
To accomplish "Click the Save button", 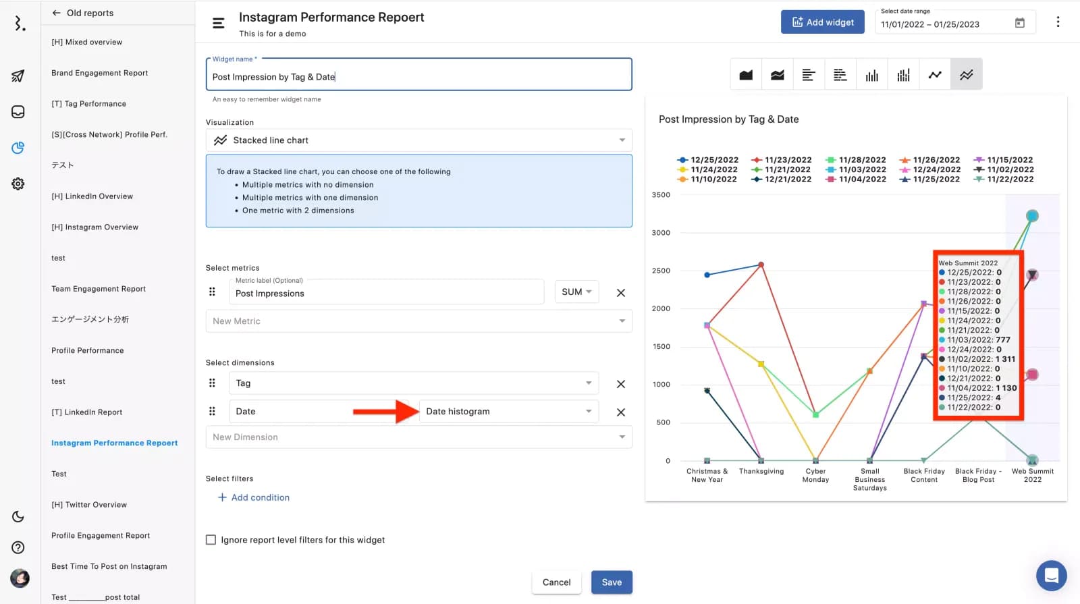I will pyautogui.click(x=612, y=582).
